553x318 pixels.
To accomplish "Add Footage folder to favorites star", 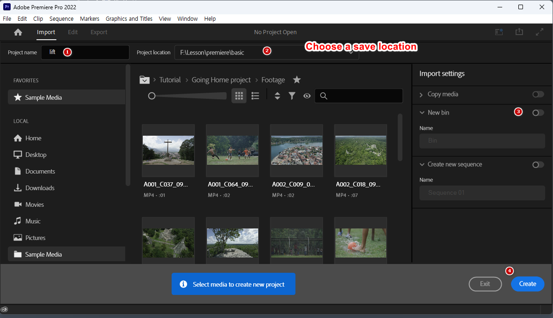I will pyautogui.click(x=297, y=80).
